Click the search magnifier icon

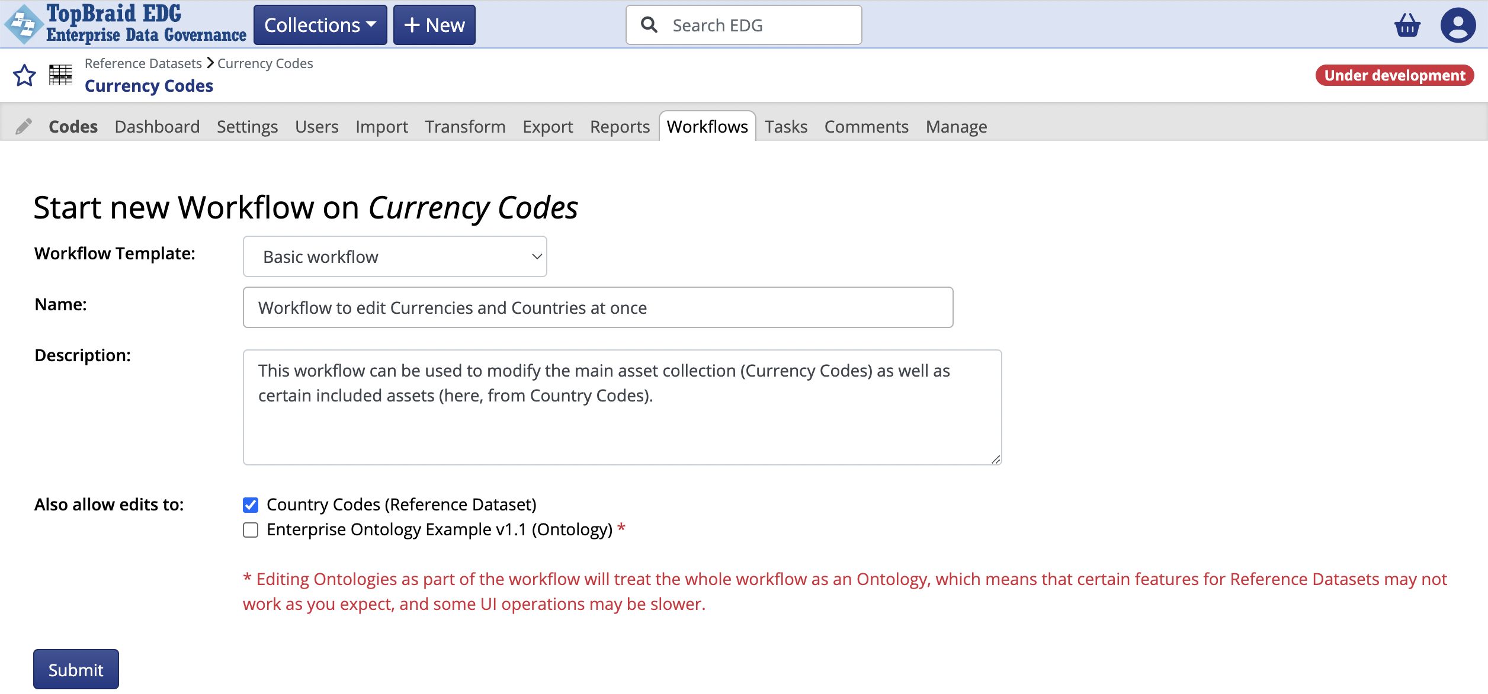649,25
